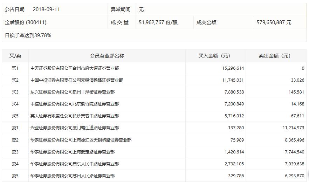The height and width of the screenshot is (185, 309).
Task: Click sell amount 14,168
Action: pyautogui.click(x=297, y=104)
